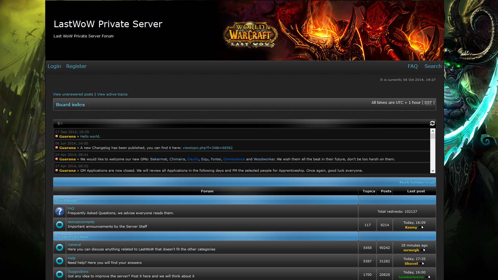Open Omniscience's profile in shoutbox

point(234,159)
